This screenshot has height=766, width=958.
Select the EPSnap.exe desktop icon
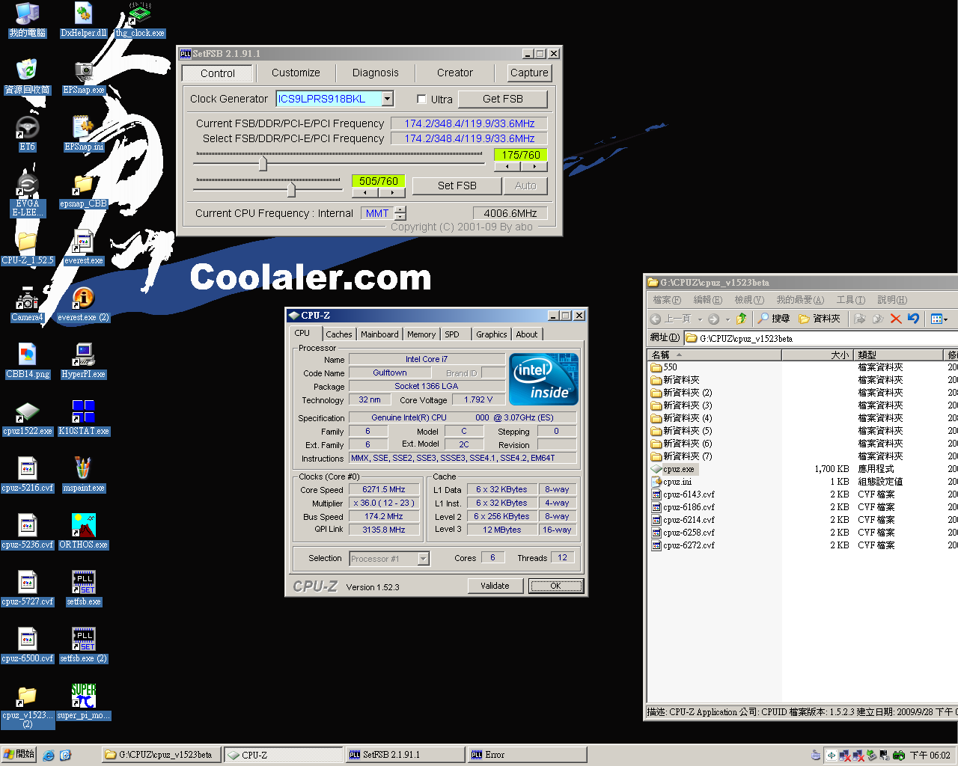tap(84, 77)
